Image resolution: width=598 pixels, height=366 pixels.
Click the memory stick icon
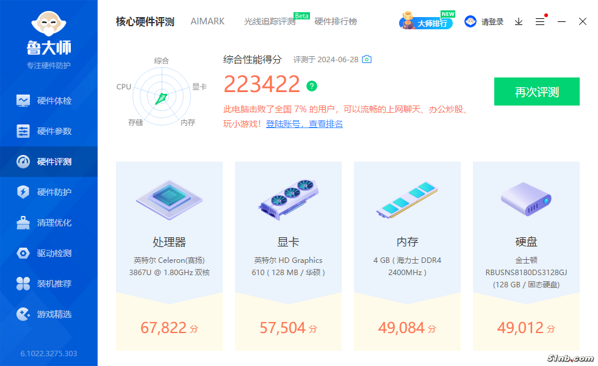(x=408, y=200)
